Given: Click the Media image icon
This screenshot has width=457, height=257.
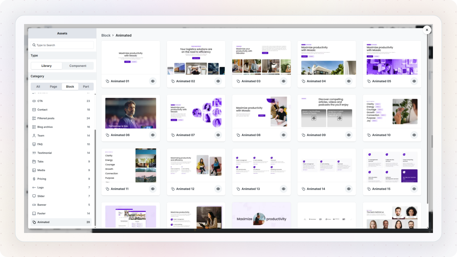Looking at the screenshot, I should pos(34,170).
